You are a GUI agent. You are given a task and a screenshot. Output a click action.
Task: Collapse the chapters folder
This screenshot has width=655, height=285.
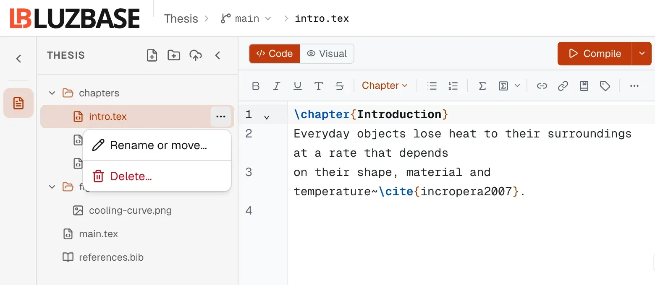pyautogui.click(x=52, y=93)
